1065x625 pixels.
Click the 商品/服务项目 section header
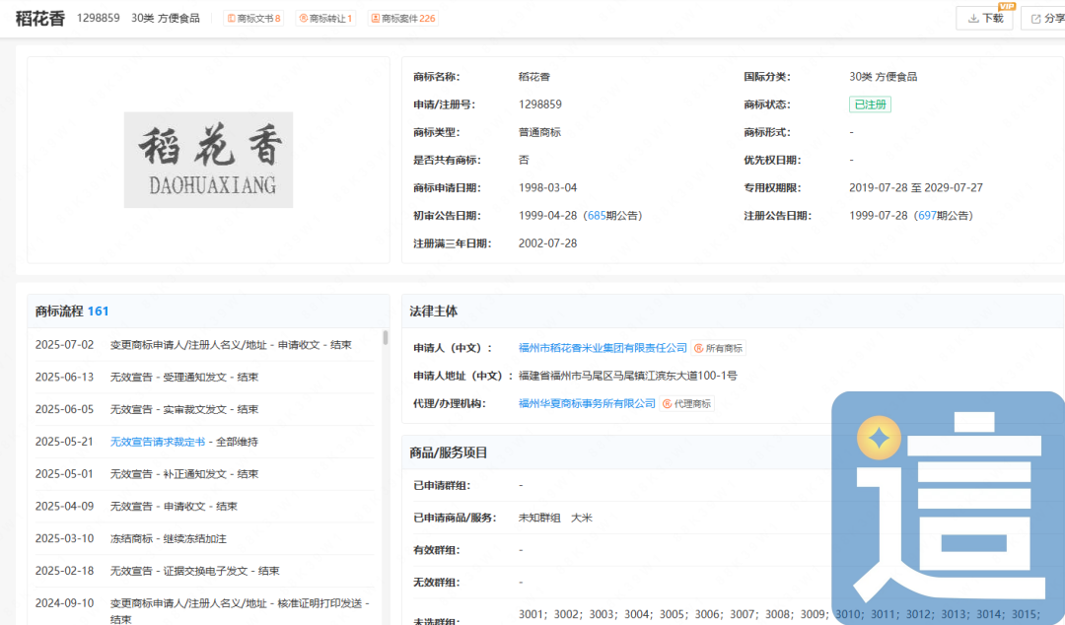449,452
